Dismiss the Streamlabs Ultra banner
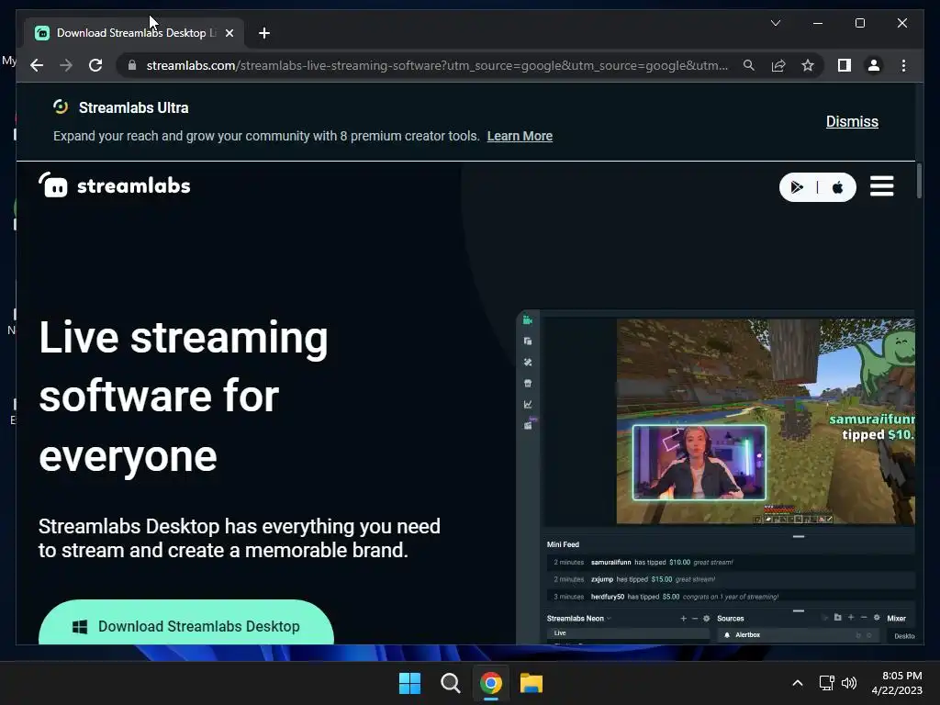The height and width of the screenshot is (705, 940). [852, 122]
